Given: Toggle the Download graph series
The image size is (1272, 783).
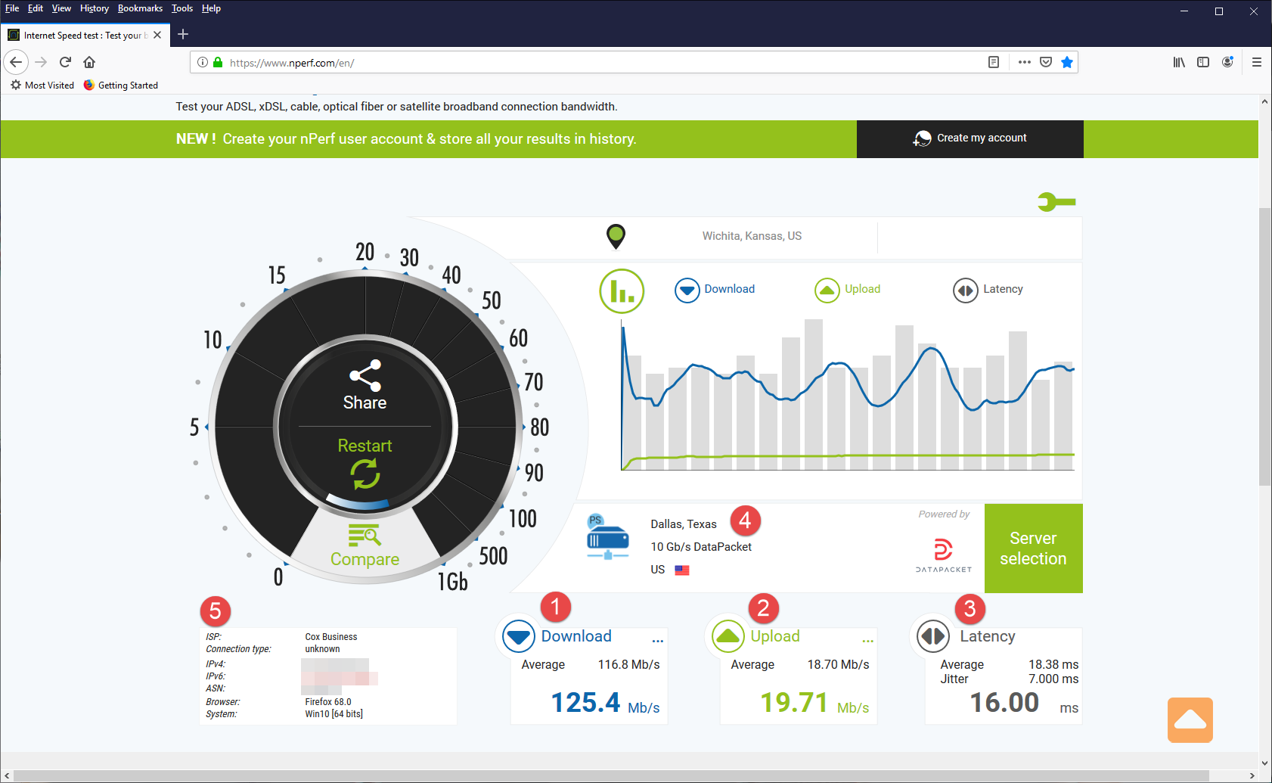Looking at the screenshot, I should tap(715, 290).
